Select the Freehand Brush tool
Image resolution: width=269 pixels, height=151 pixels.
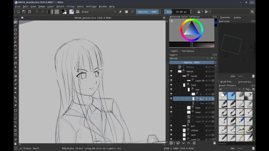15,22
